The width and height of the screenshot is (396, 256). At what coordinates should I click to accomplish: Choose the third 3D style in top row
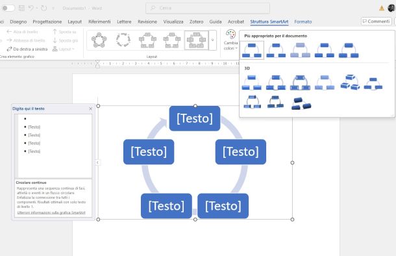point(301,83)
